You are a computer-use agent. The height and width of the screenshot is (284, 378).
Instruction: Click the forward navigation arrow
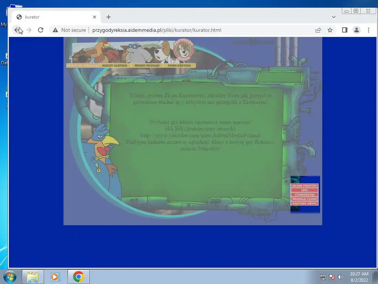(x=29, y=30)
